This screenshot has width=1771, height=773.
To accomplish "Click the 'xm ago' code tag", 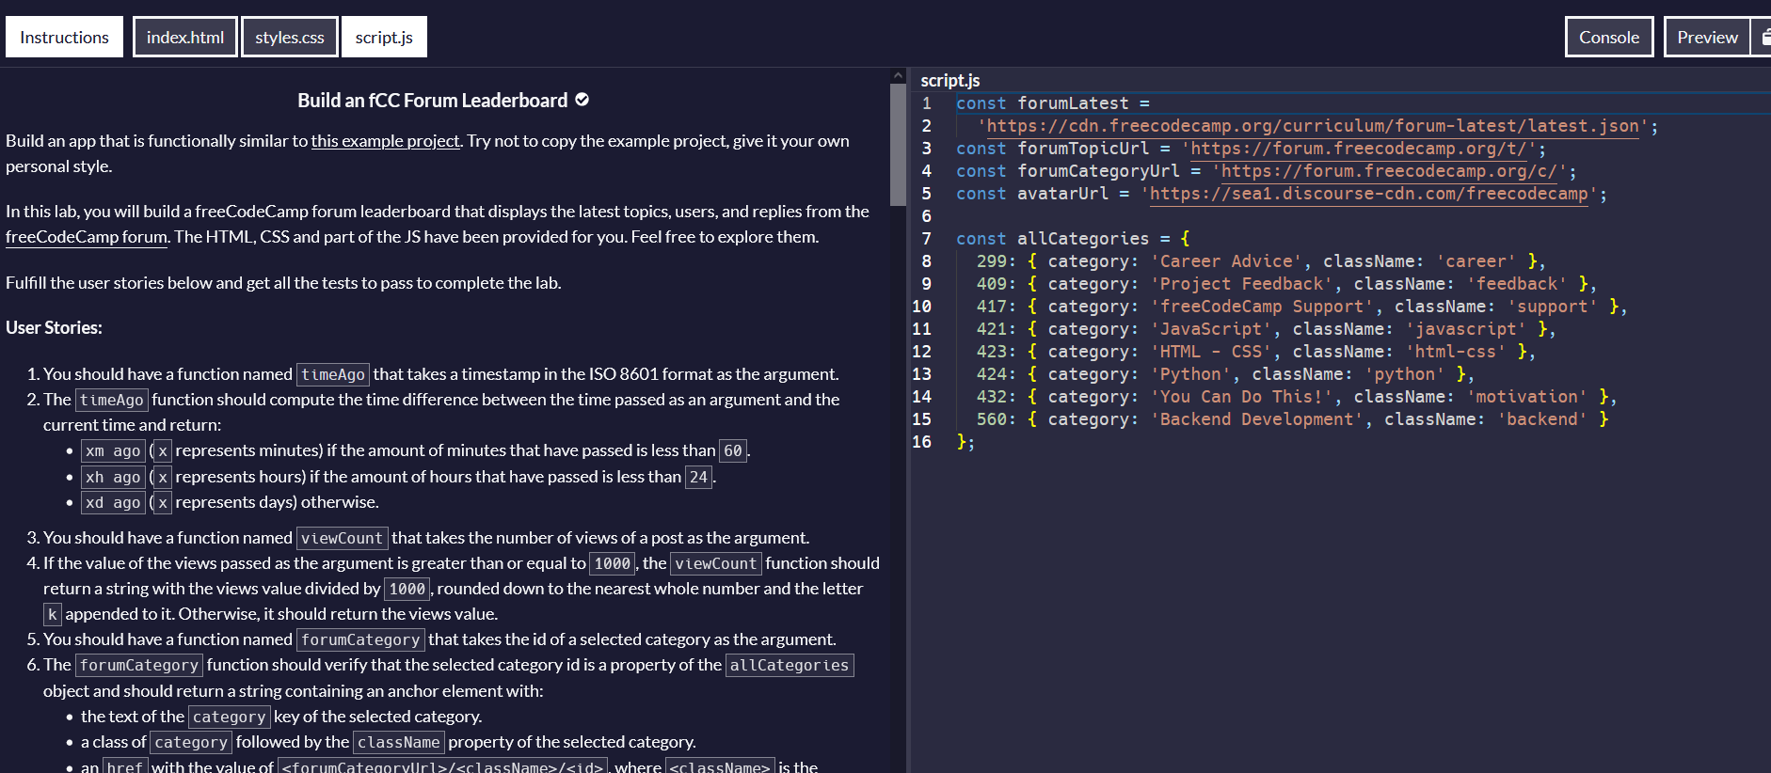I will [113, 451].
